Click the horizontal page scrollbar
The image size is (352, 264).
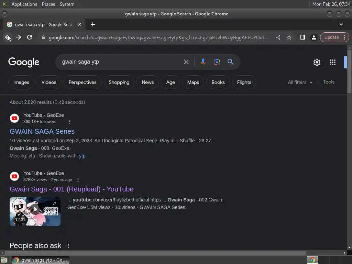point(156,253)
